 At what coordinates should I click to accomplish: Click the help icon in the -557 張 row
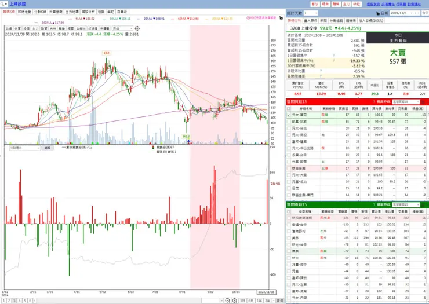tap(333, 56)
